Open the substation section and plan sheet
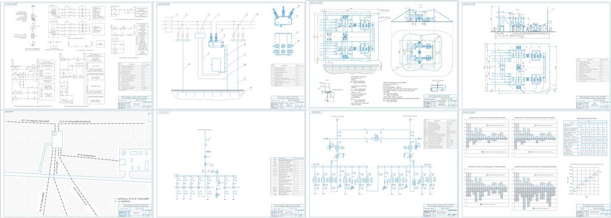 (534, 55)
